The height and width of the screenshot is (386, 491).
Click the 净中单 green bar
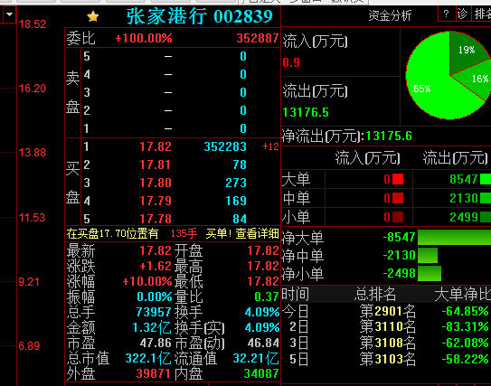click(428, 255)
